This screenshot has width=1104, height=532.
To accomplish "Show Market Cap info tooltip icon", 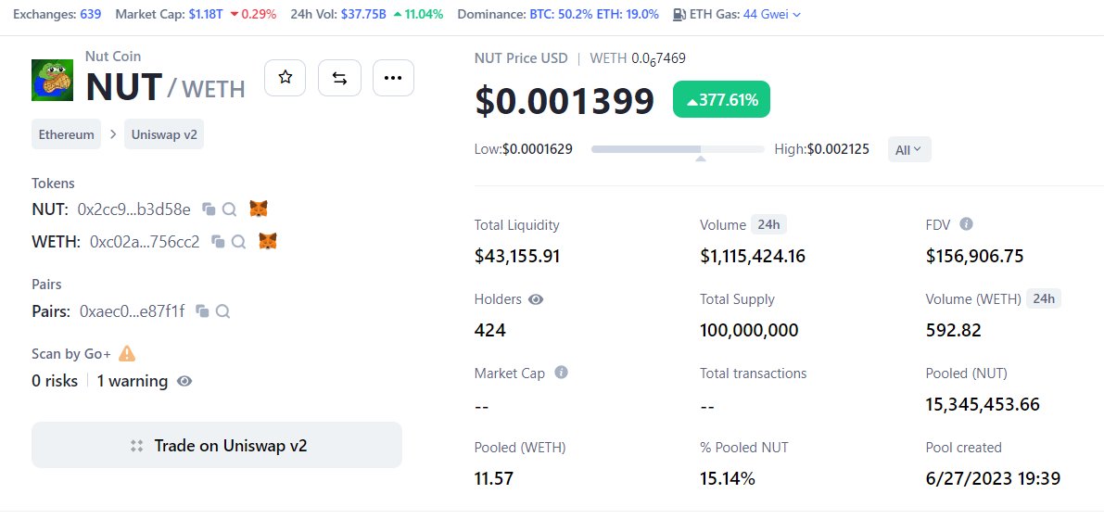I will click(561, 373).
